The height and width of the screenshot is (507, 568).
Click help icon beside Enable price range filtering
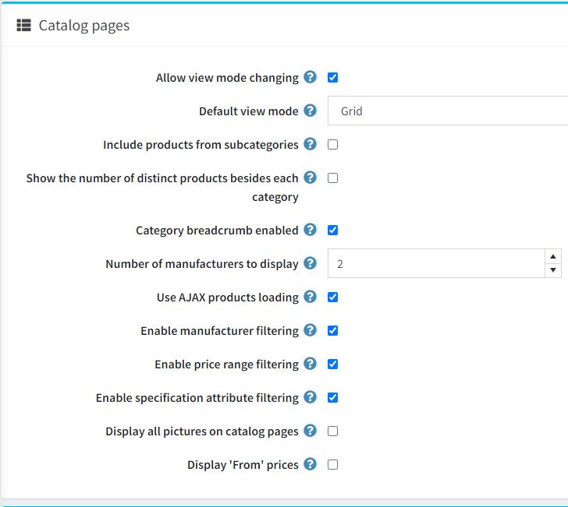pos(311,364)
